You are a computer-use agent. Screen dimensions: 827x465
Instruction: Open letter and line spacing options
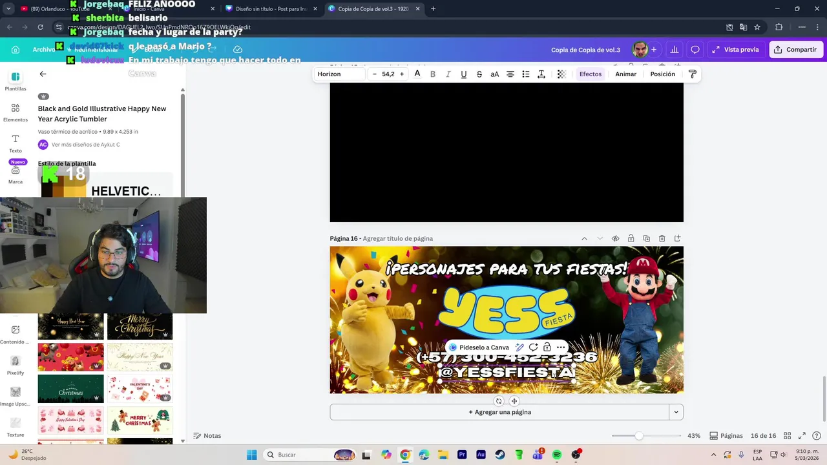click(x=541, y=74)
